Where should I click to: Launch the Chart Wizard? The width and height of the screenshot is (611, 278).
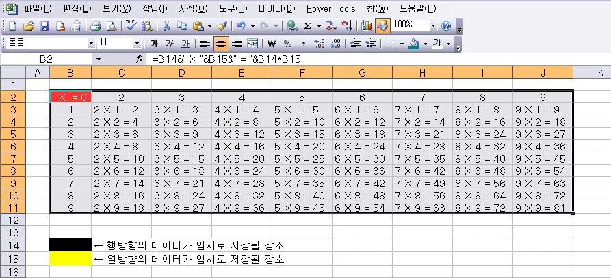click(366, 26)
